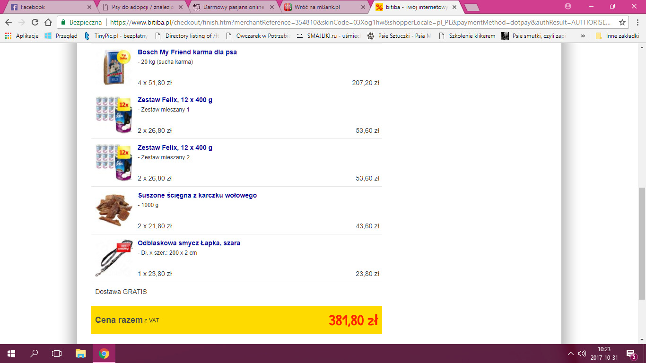646x363 pixels.
Task: Open Zestaw Felix product, Zestaw mieszany 2
Action: pos(175,147)
